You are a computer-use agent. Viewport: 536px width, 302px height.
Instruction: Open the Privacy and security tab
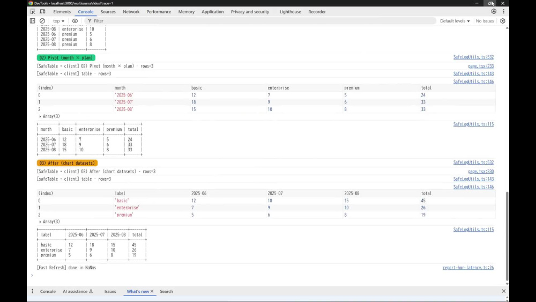pyautogui.click(x=250, y=12)
